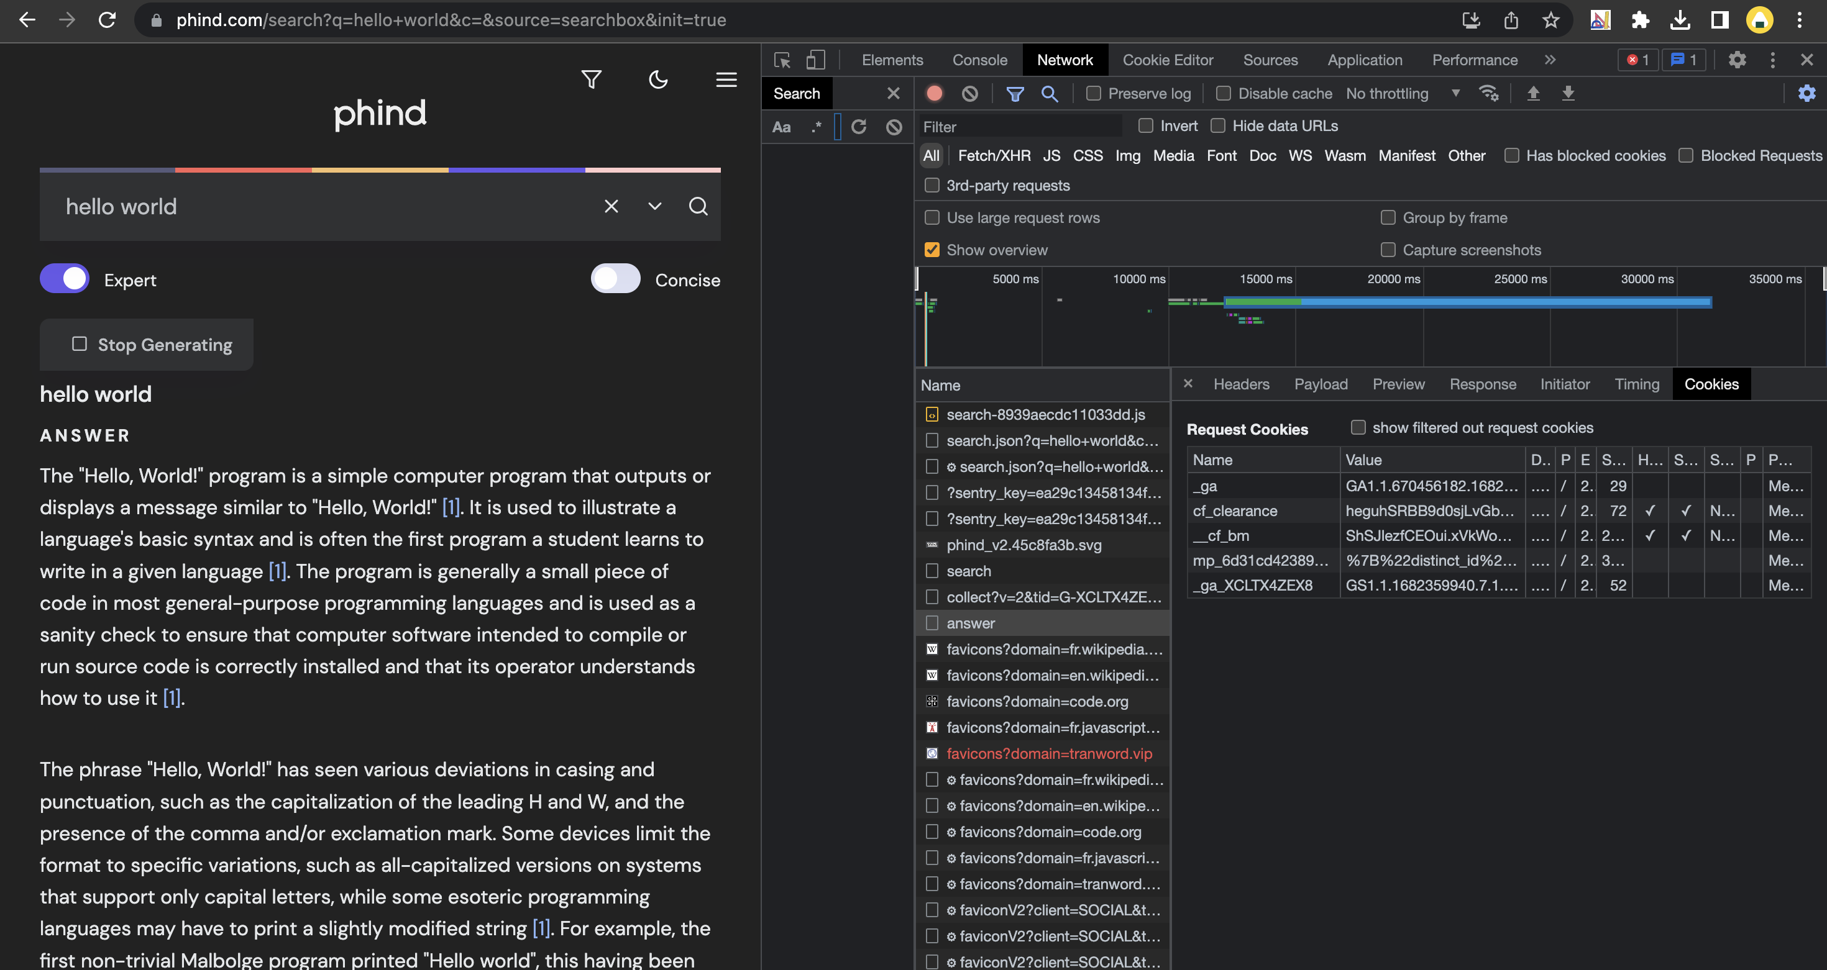1827x970 pixels.
Task: Enable Disable cache checkbox
Action: click(1223, 94)
